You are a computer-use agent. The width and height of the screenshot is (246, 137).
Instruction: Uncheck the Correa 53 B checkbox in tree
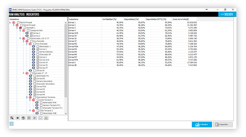(38, 60)
